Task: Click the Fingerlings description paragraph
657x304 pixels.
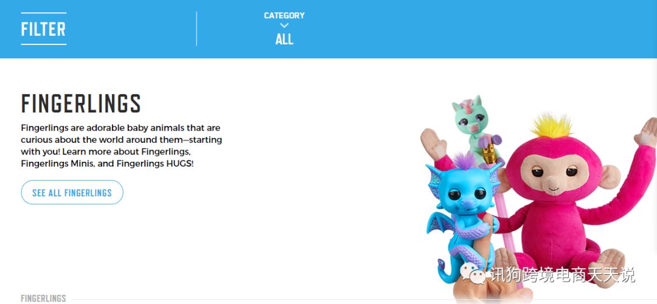Action: point(122,145)
